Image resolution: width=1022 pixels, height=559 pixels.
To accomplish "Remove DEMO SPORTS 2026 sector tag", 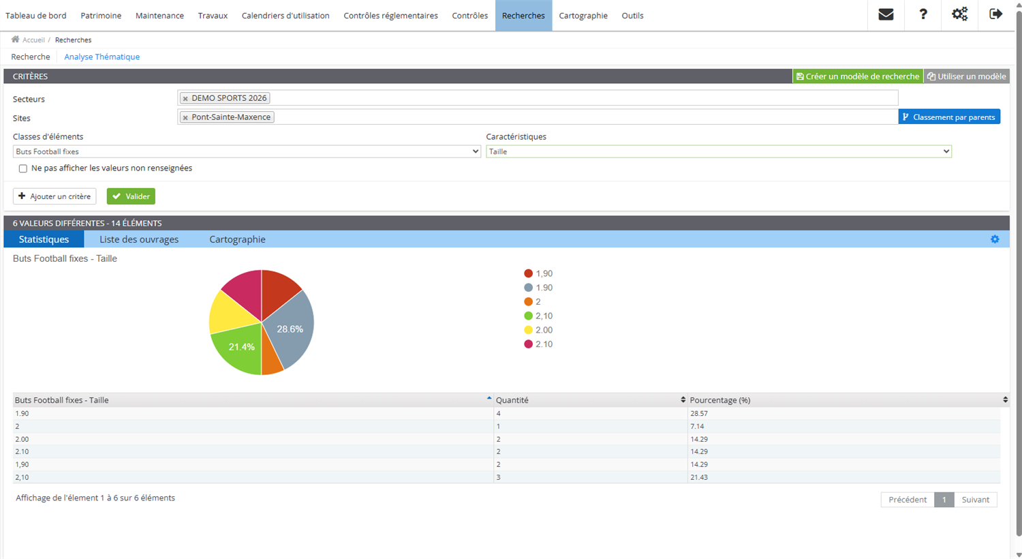I will coord(185,99).
